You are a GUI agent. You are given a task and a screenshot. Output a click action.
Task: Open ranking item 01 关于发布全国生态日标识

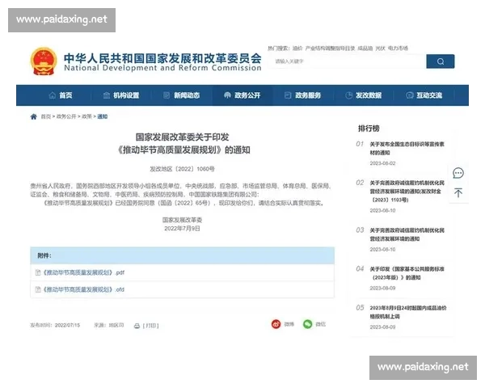pos(407,148)
